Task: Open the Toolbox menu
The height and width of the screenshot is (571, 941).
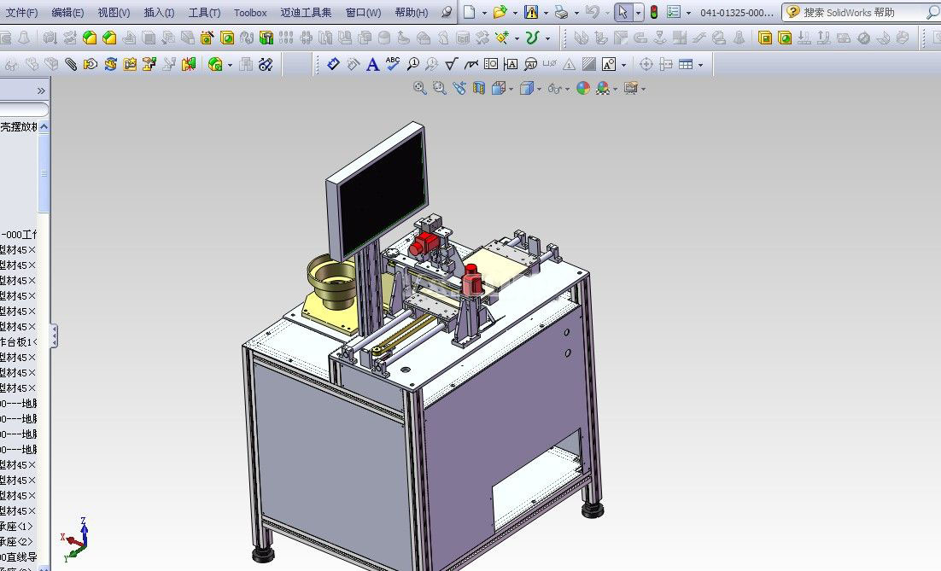Action: tap(250, 13)
